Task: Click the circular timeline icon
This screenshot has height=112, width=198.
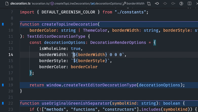Action: point(181,4)
